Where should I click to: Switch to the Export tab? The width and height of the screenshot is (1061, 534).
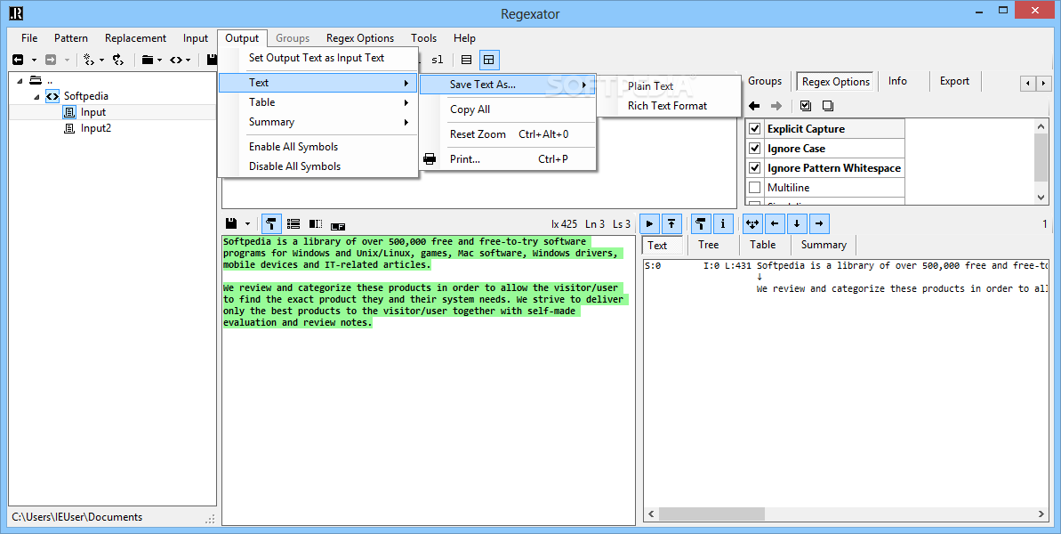954,80
